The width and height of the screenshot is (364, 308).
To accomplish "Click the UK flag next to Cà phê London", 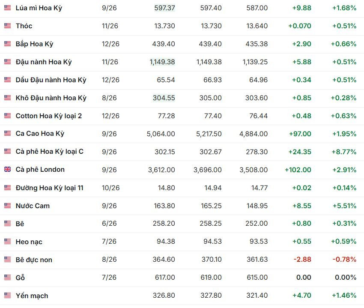I will click(x=7, y=169).
